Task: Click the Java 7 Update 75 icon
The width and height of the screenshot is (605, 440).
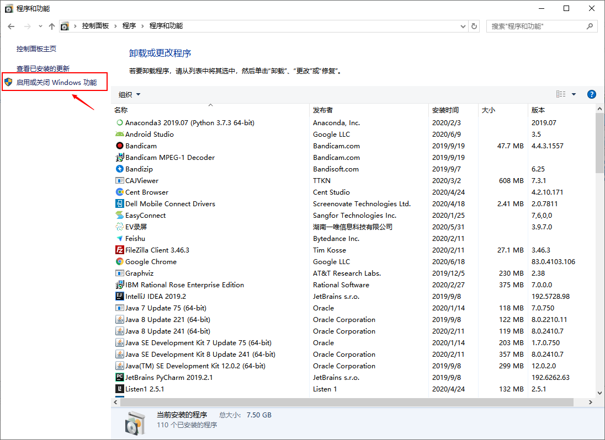Action: point(120,308)
